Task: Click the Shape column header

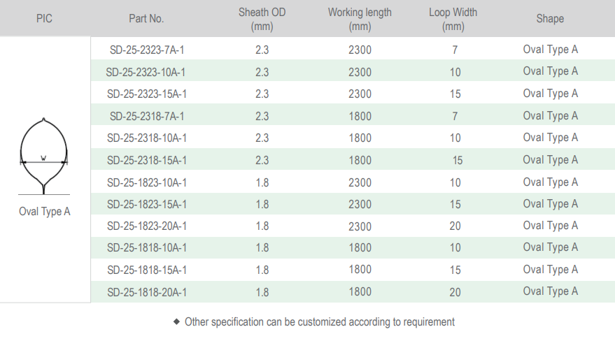Action: point(550,19)
